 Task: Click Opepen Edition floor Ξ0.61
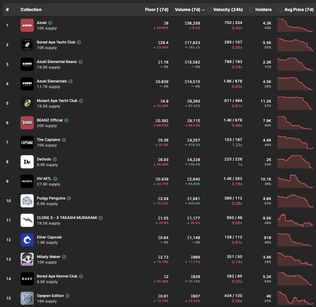163,296
